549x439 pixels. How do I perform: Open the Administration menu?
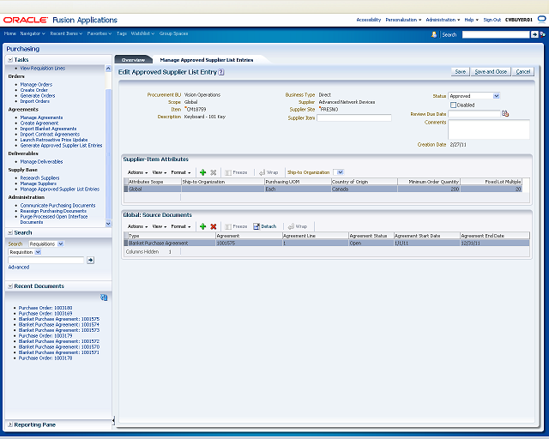[x=443, y=20]
